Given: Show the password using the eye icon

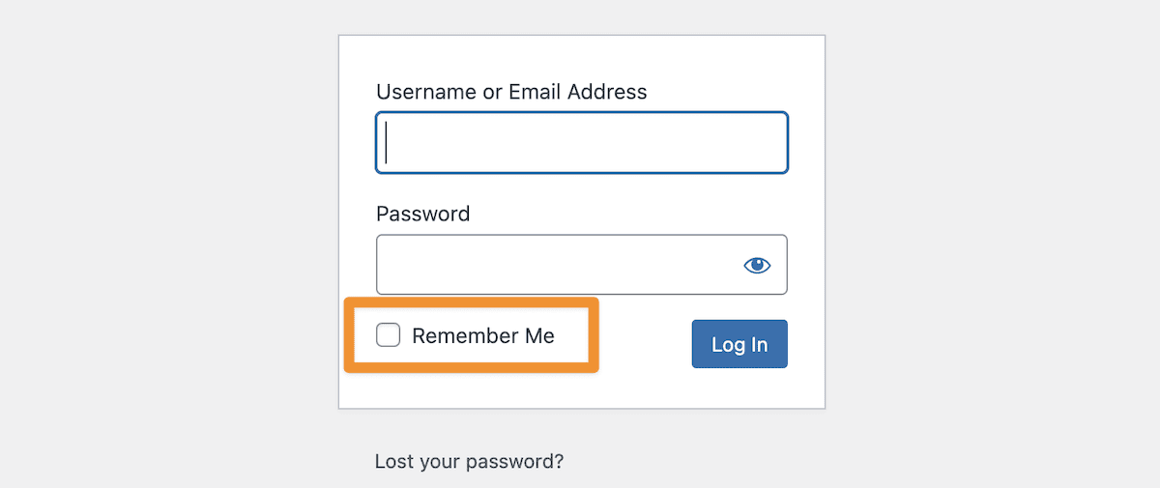Looking at the screenshot, I should click(x=757, y=265).
